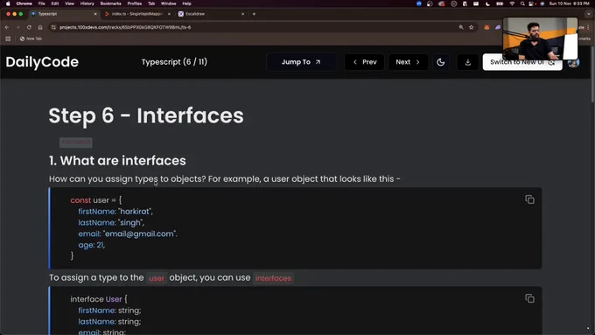The width and height of the screenshot is (595, 335).
Task: Open Spotlight search in menu bar
Action: point(522,3)
